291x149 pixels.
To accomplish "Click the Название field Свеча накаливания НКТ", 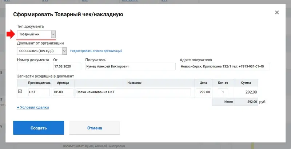I will click(x=133, y=92).
